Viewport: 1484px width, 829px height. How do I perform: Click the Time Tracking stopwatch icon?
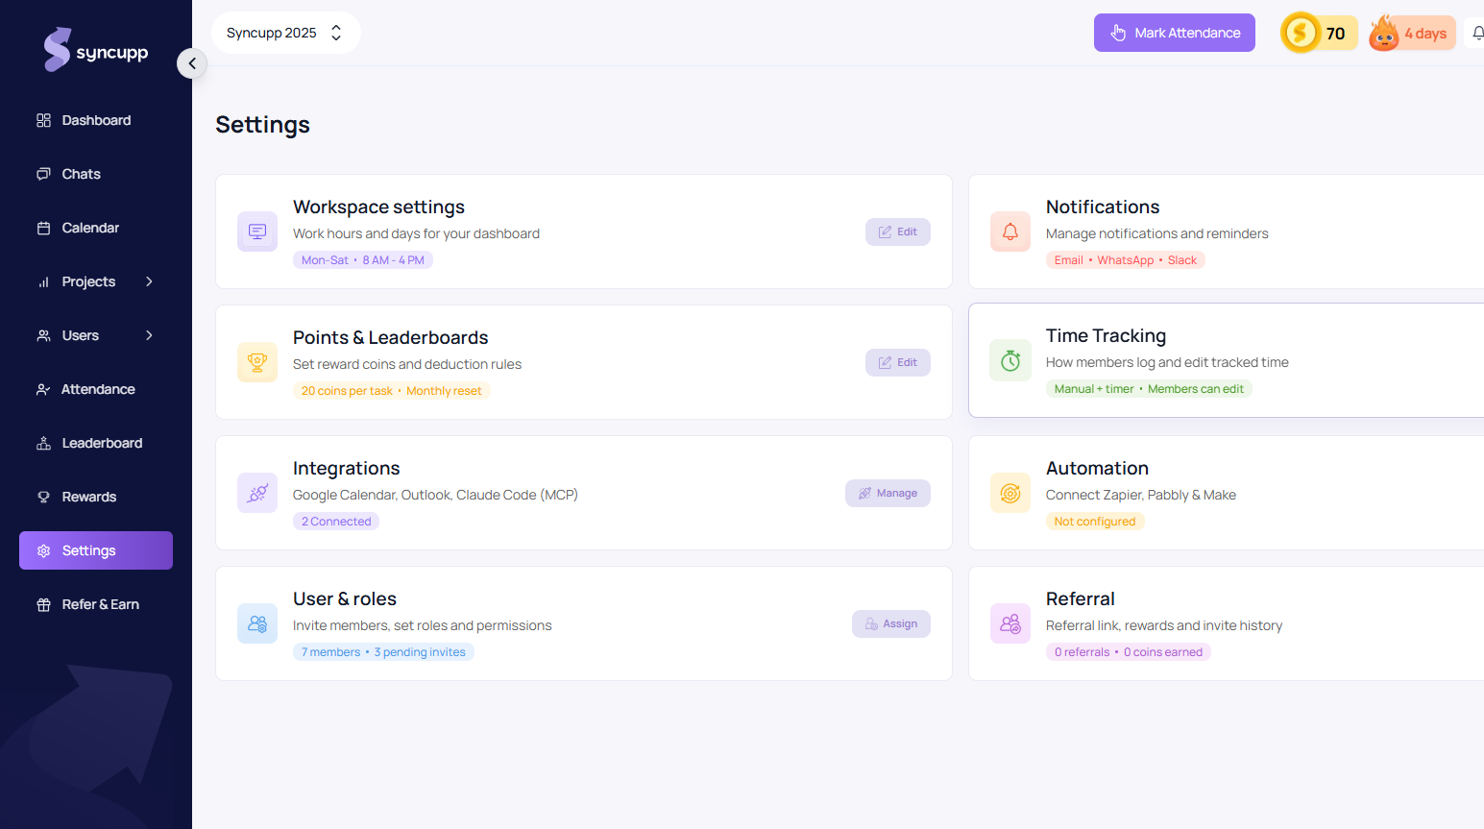point(1010,360)
